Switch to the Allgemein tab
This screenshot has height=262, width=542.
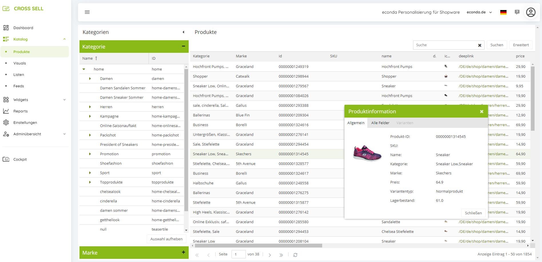[x=356, y=123]
